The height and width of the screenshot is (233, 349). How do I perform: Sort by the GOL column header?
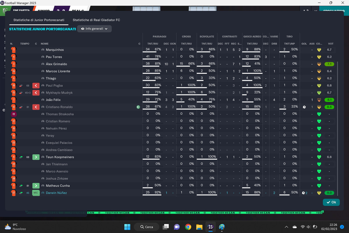click(x=304, y=44)
